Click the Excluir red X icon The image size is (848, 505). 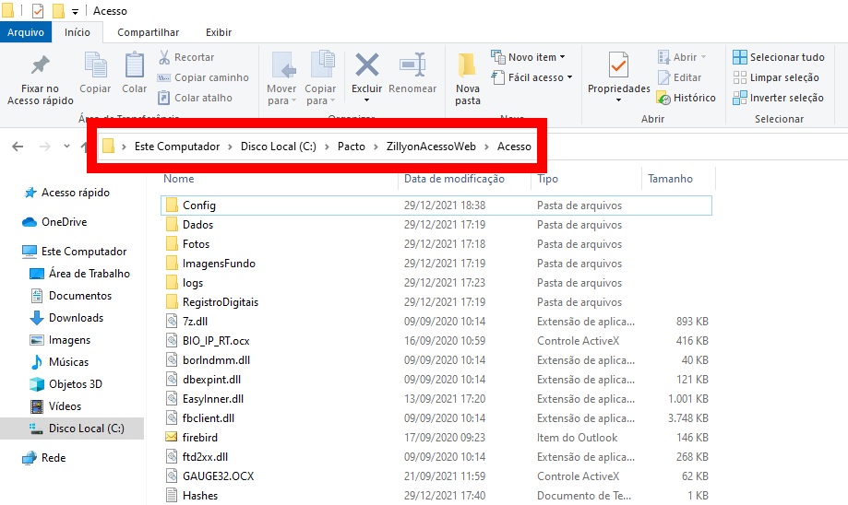pos(367,66)
